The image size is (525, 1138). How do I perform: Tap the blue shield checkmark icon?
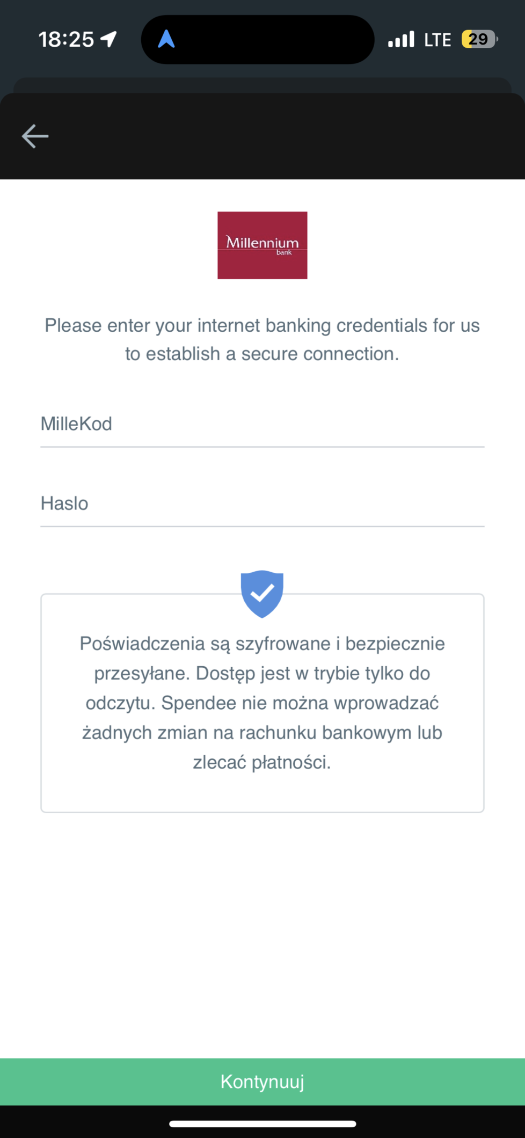tap(262, 593)
